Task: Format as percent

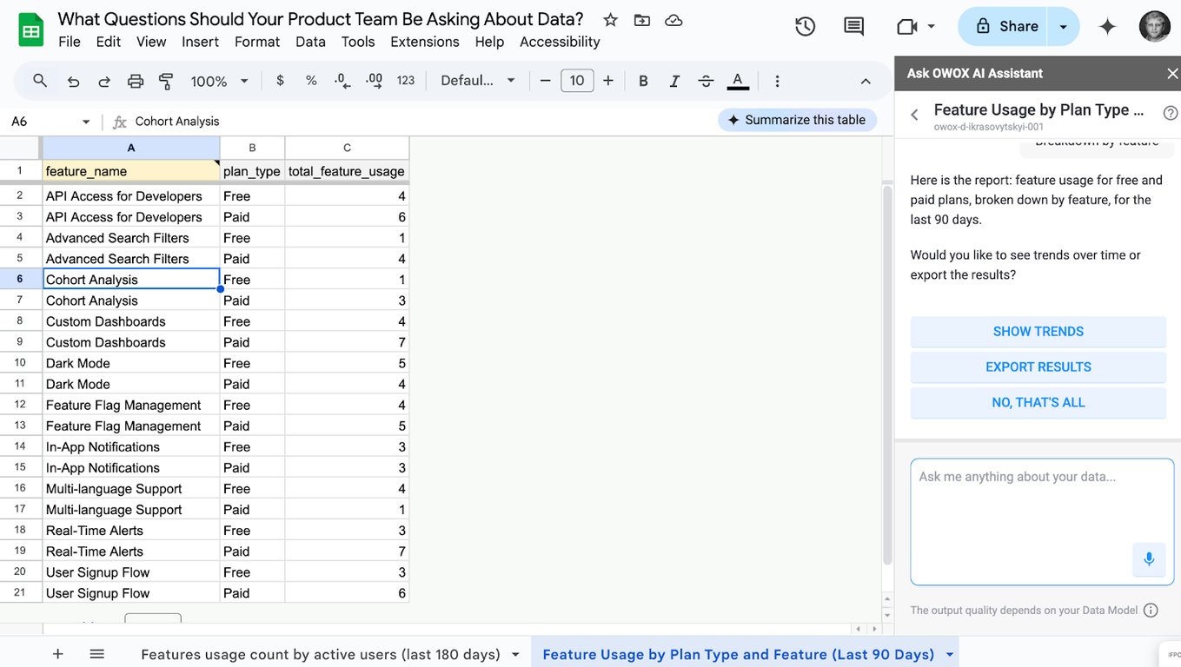Action: pyautogui.click(x=311, y=81)
